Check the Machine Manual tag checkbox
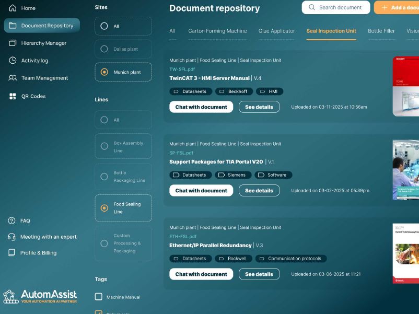 click(x=99, y=297)
